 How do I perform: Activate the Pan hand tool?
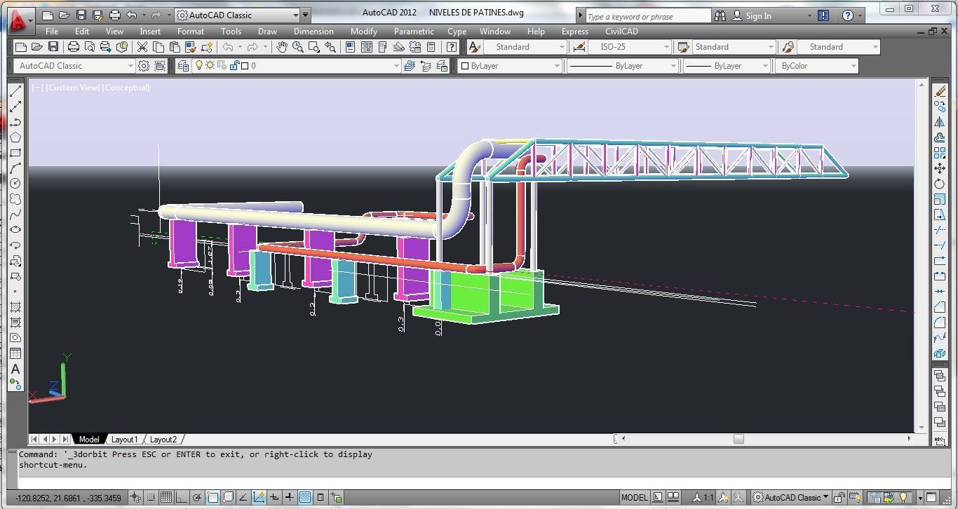click(281, 47)
